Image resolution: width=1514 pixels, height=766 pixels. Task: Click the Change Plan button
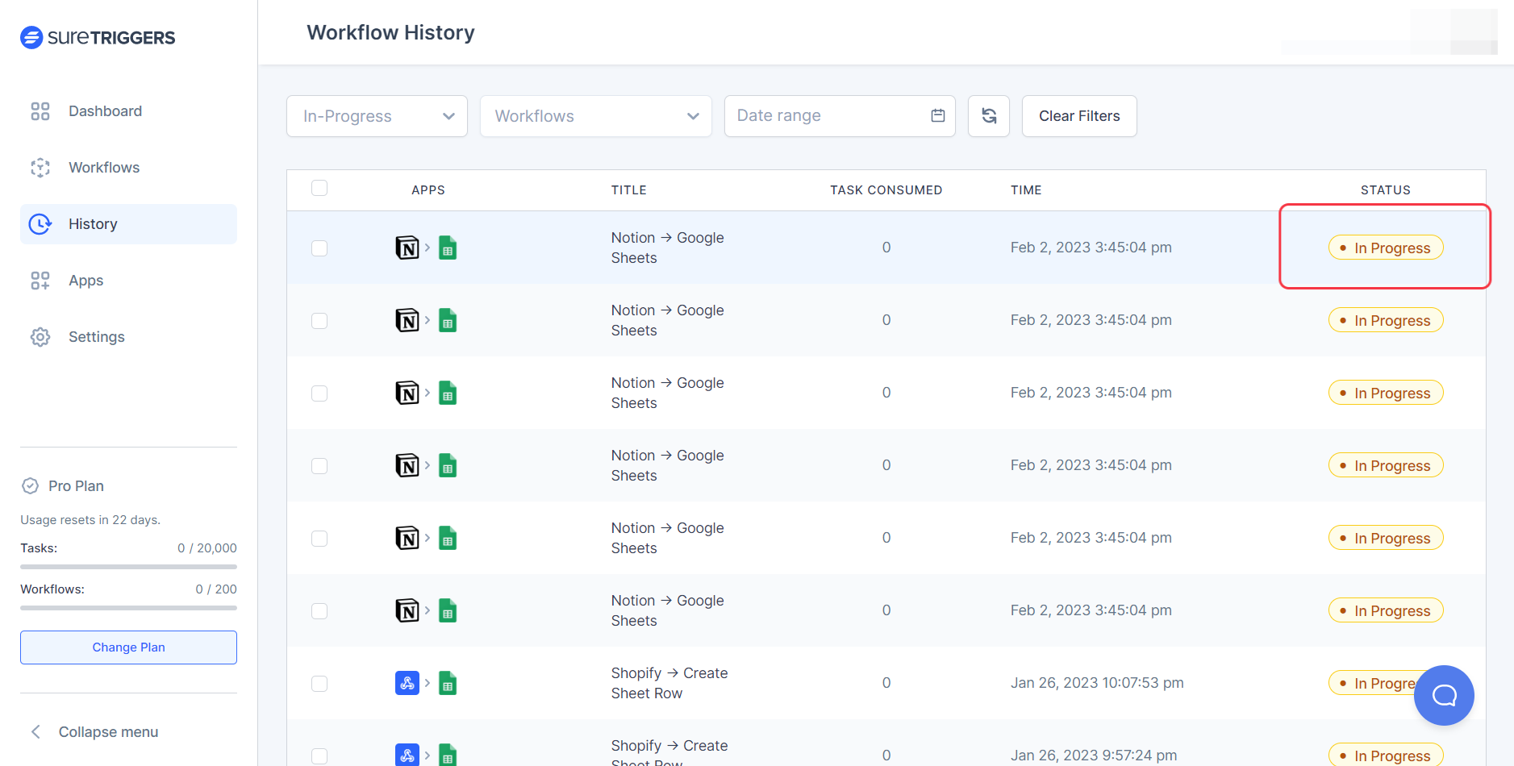(x=128, y=647)
